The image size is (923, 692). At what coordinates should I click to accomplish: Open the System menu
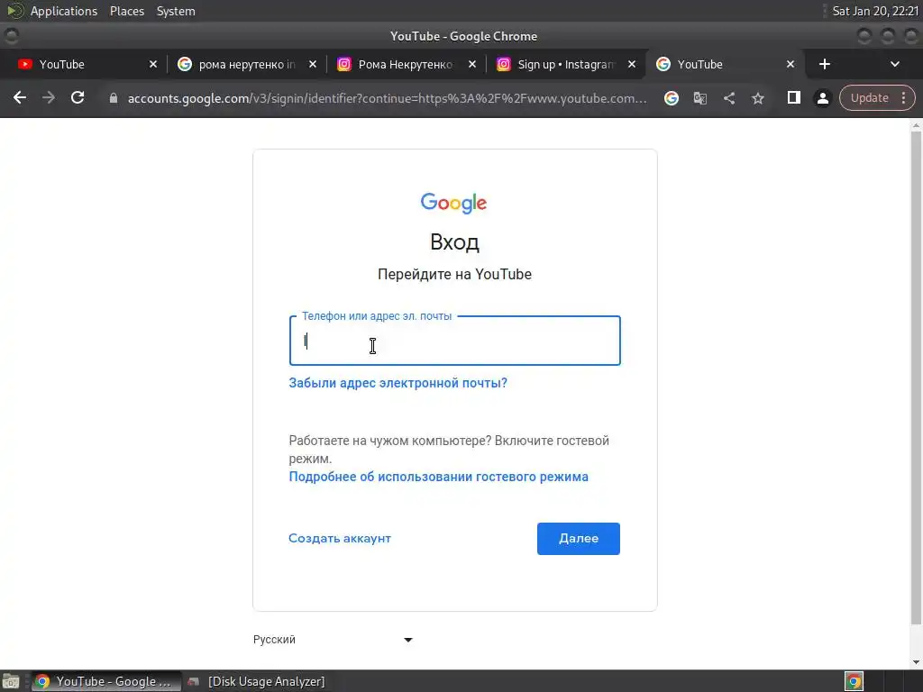(x=176, y=11)
